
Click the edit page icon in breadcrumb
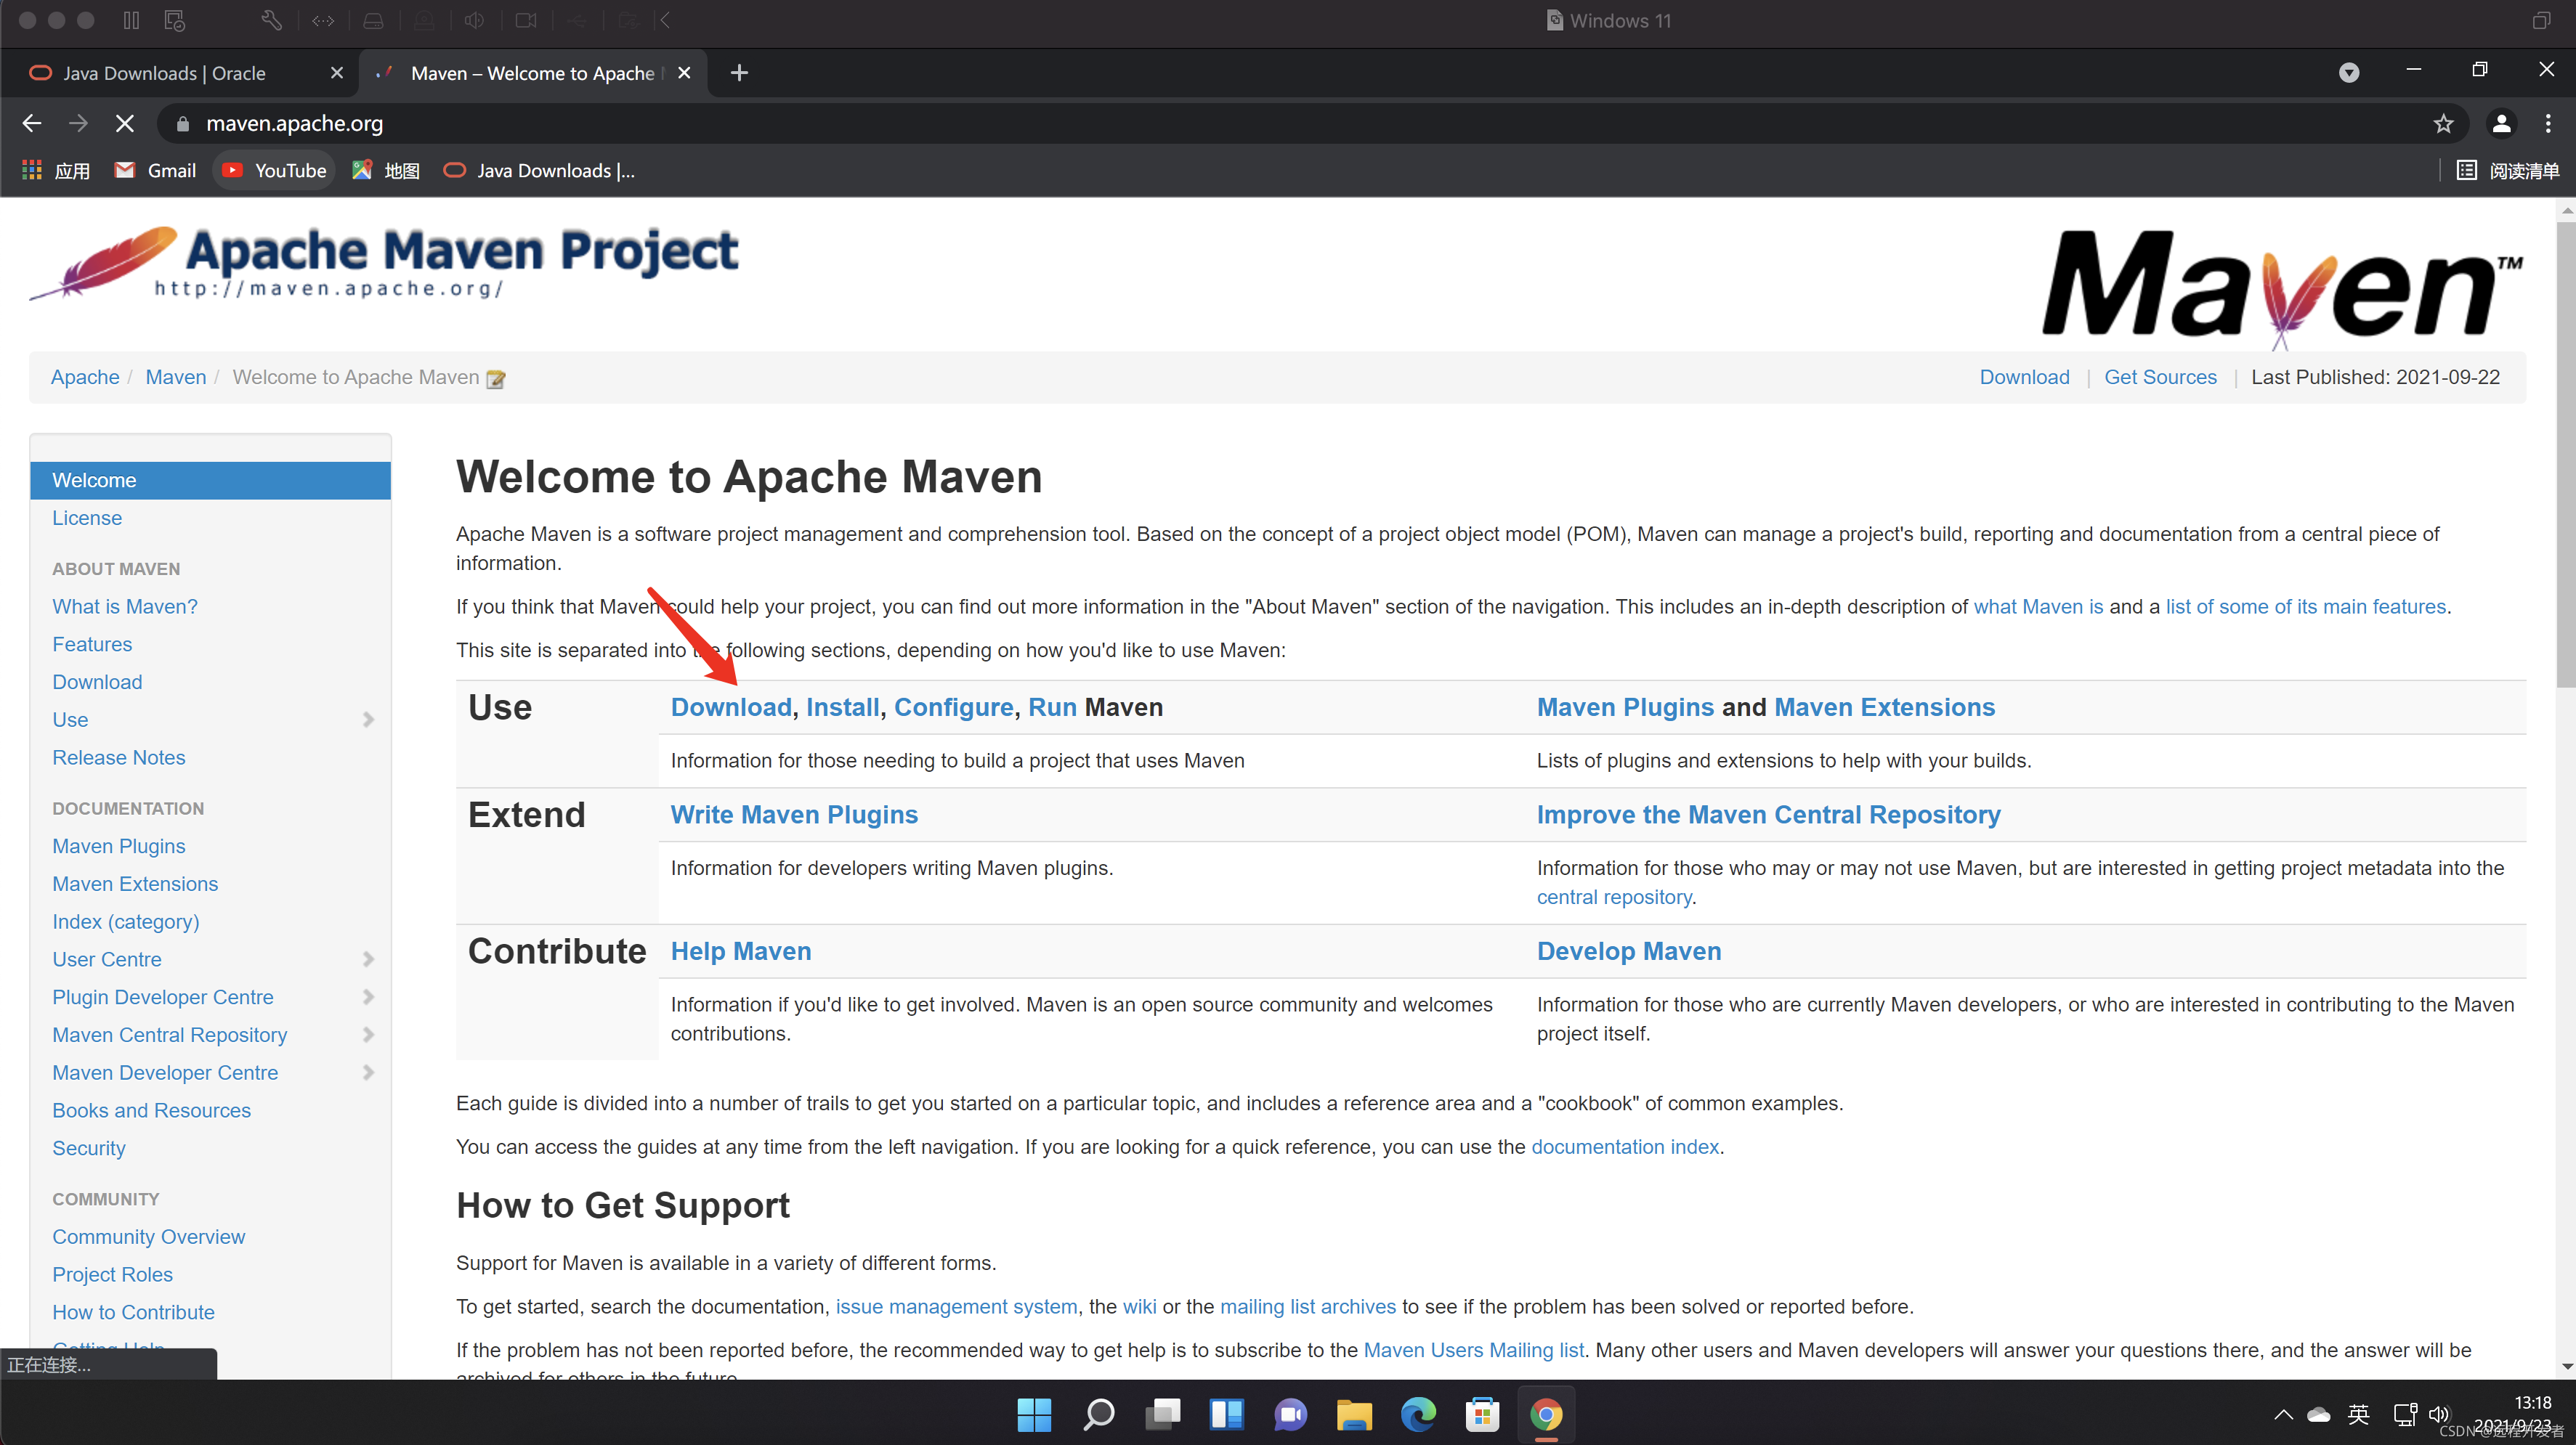(495, 379)
